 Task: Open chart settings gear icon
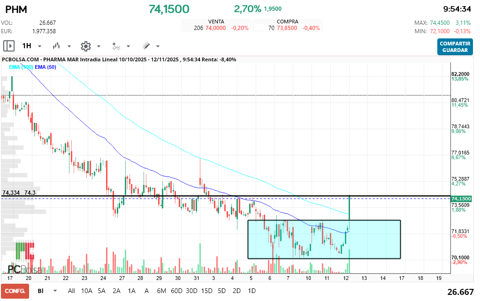86,46
